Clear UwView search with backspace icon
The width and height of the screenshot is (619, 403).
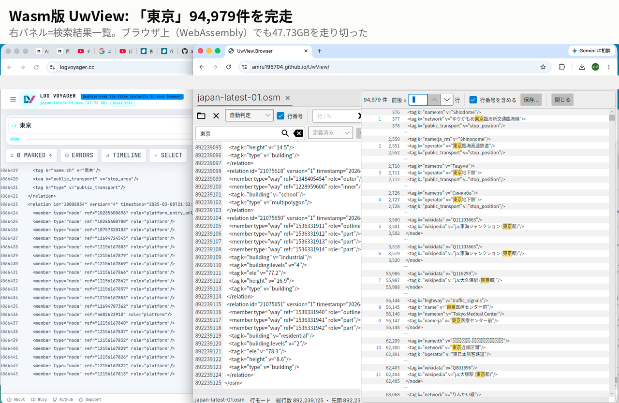click(x=298, y=133)
